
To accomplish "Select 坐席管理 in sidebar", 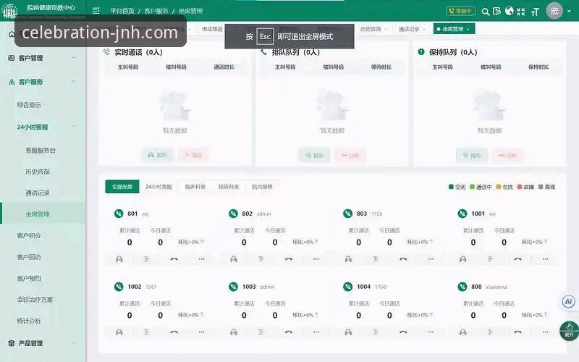I will pos(43,214).
